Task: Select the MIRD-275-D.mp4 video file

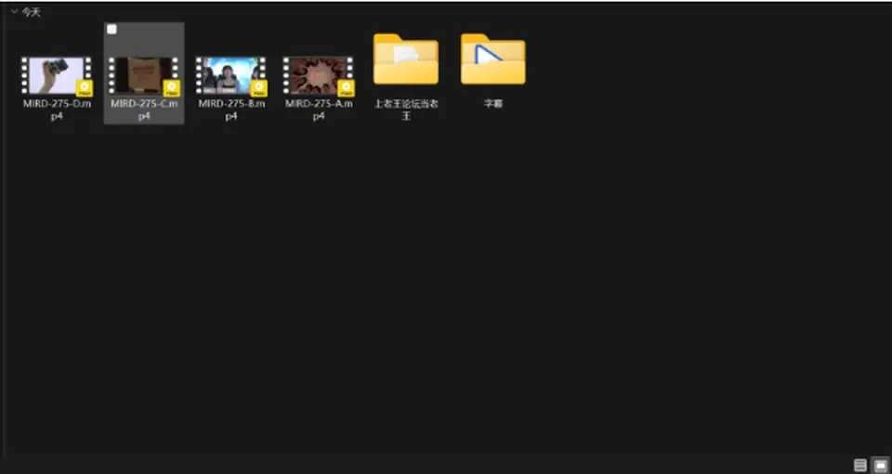Action: pyautogui.click(x=57, y=75)
